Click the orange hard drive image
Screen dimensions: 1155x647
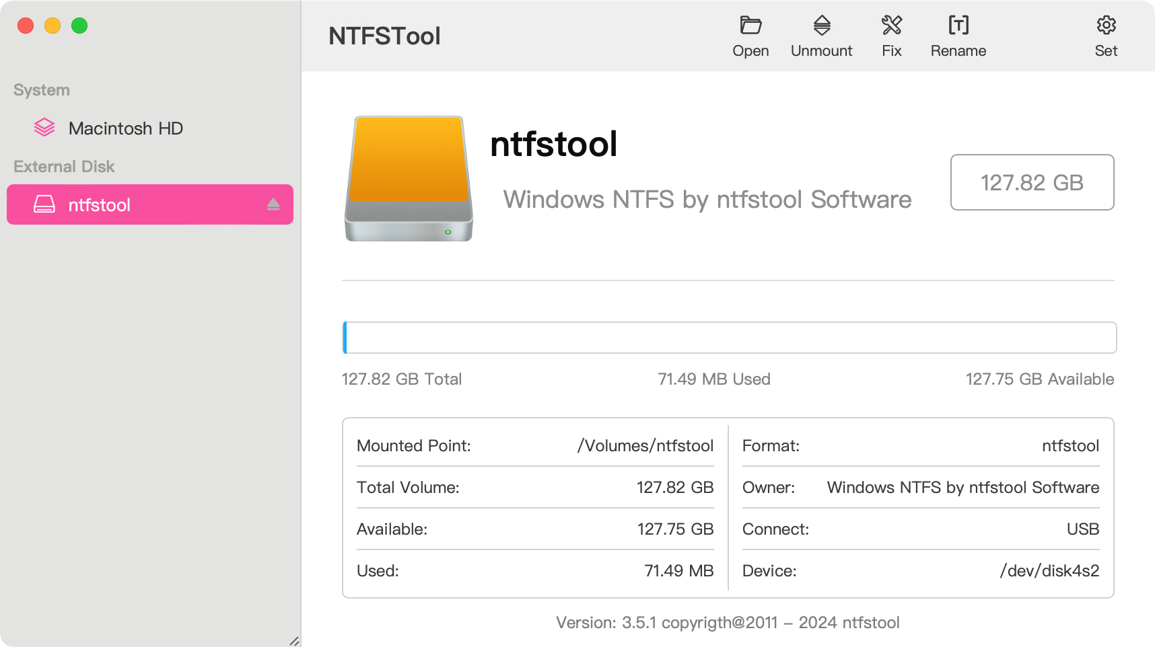409,179
